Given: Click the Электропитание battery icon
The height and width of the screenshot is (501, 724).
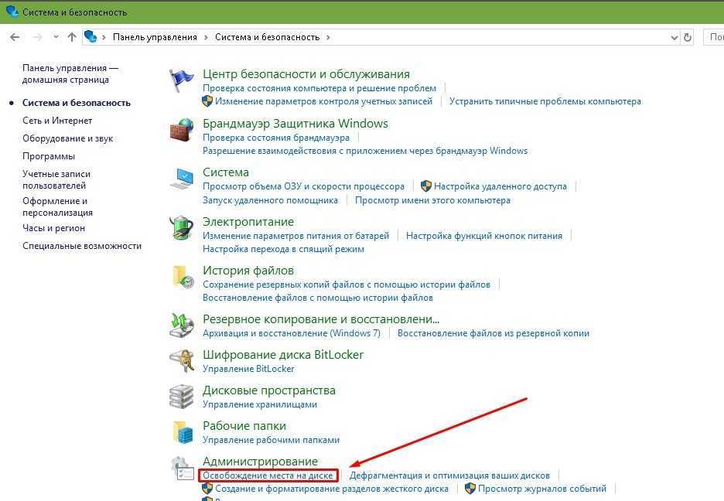Looking at the screenshot, I should click(182, 228).
